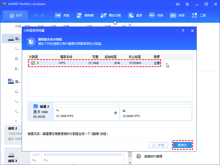Screen dimensions: 220x165
Task: Click the 名稱 column header in main window
Action: tap(18, 26)
